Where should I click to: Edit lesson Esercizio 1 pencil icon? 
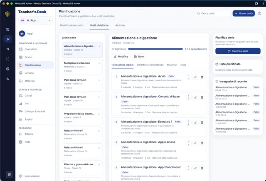[195, 123]
